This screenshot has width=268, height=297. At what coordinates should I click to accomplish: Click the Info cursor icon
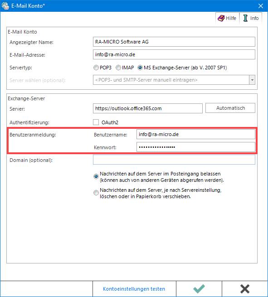245,18
